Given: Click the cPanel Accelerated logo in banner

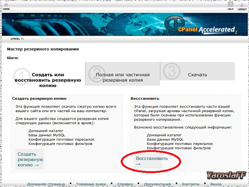Looking at the screenshot, I should click(201, 25).
